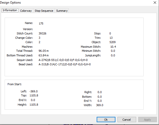
Task: Close the Design Options dialog
Action: point(155,3)
